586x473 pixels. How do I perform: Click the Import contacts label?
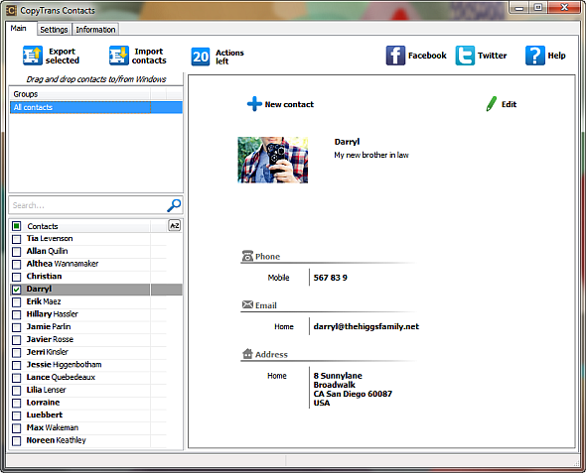coord(149,56)
